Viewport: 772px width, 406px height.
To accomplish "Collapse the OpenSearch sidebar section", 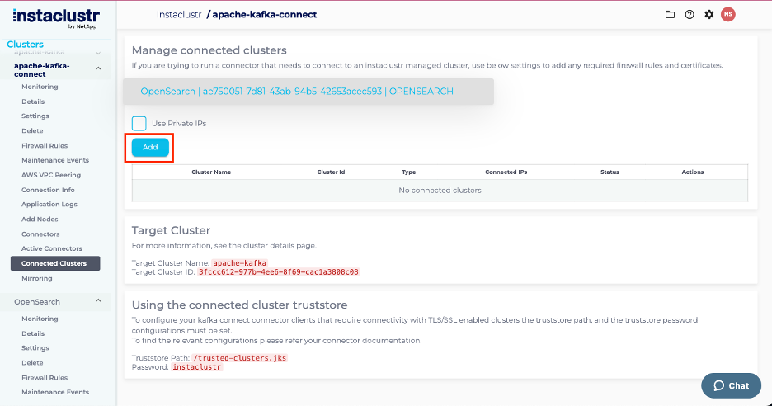I will point(99,301).
